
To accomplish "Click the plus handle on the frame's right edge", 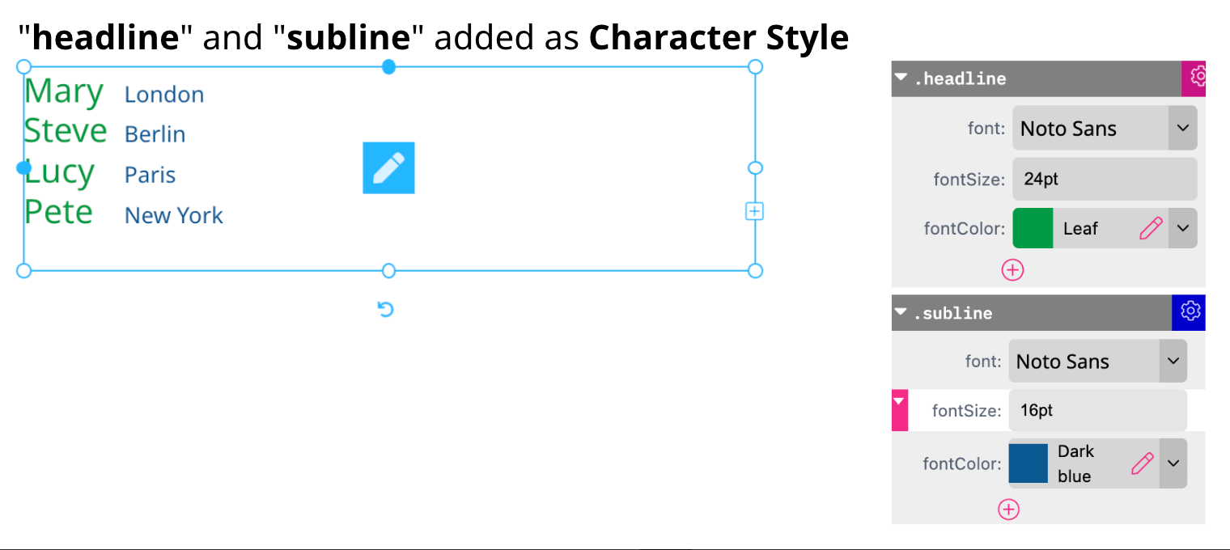I will pos(754,210).
